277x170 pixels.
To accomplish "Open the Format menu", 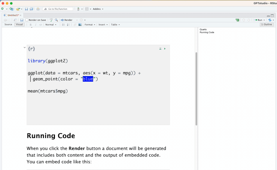I will pyautogui.click(x=90, y=25).
